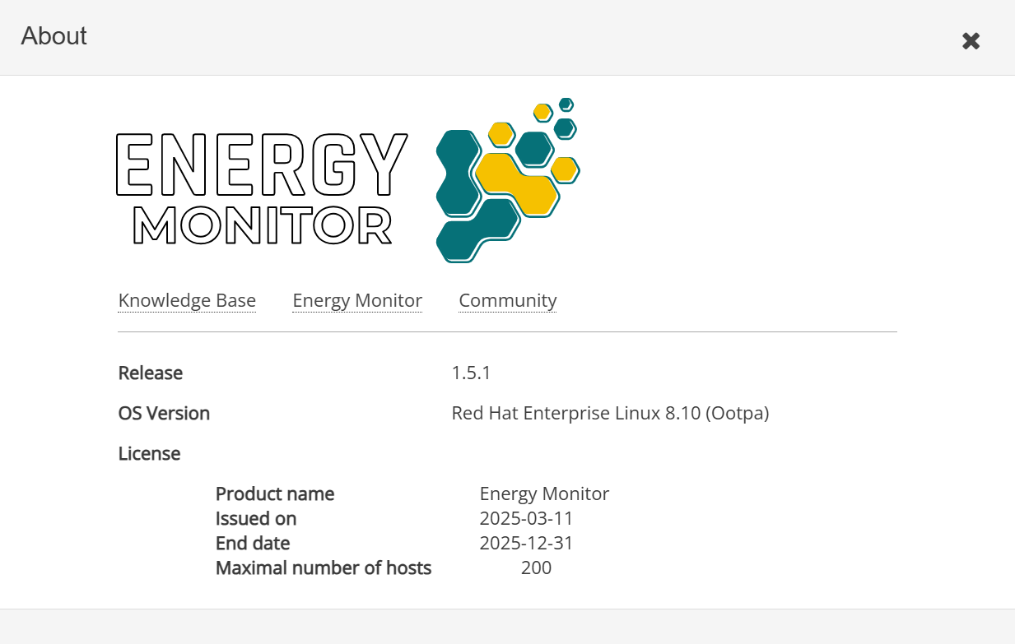Select the host limit value 200
Viewport: 1015px width, 644px height.
coord(536,568)
